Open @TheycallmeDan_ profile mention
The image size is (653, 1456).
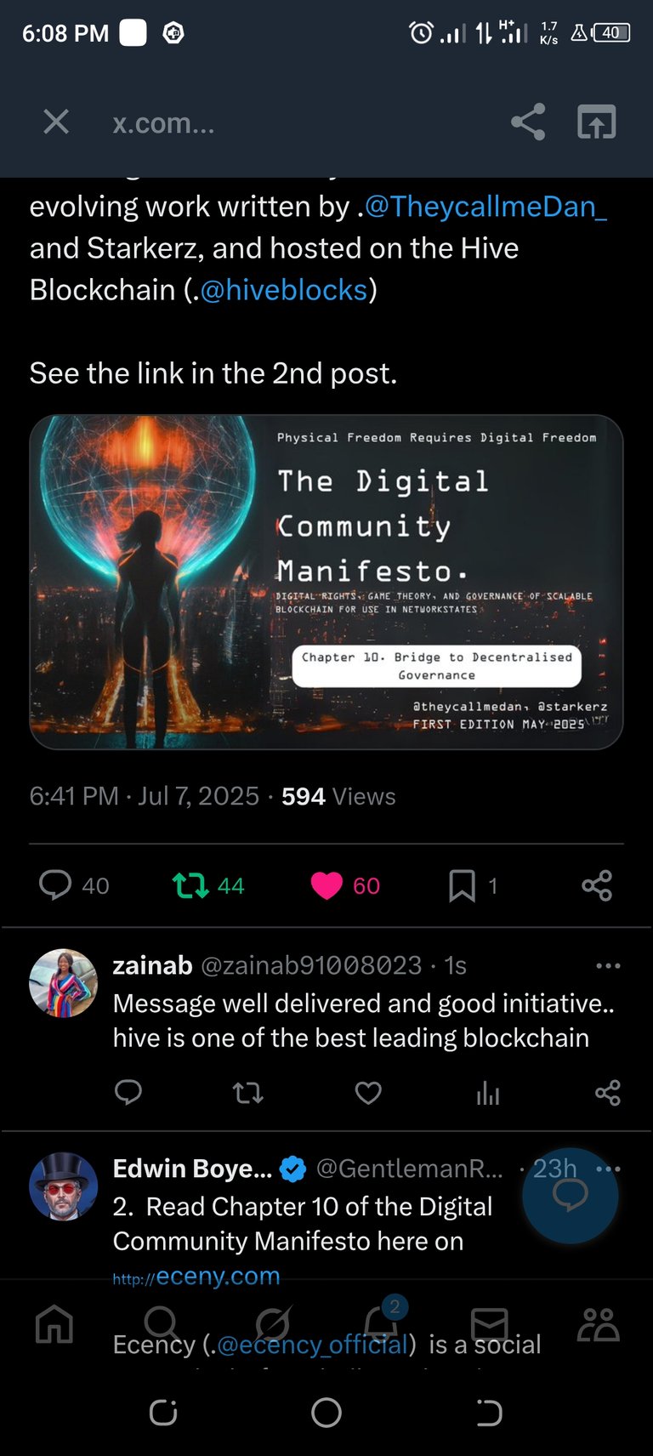click(486, 206)
